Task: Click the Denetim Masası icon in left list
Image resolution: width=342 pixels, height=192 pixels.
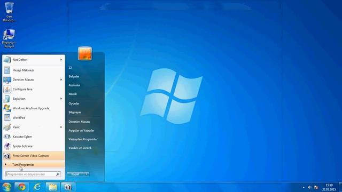Action: (7, 79)
